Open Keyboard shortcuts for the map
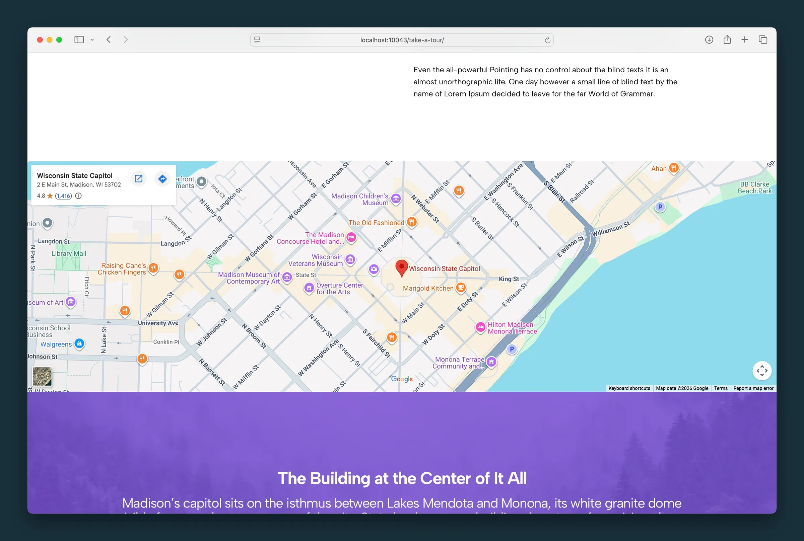804x541 pixels. [x=629, y=388]
